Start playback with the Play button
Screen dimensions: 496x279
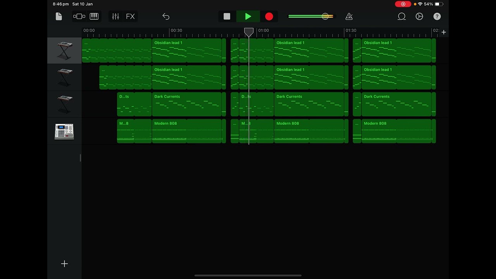248,16
